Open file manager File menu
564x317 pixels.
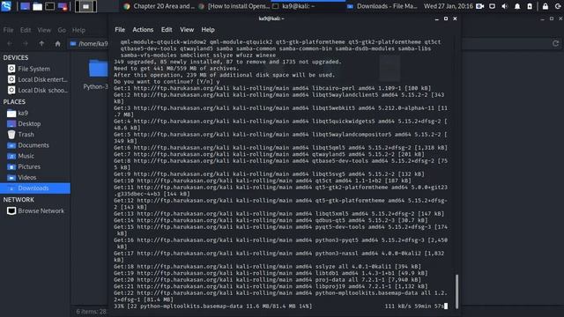pos(8,30)
